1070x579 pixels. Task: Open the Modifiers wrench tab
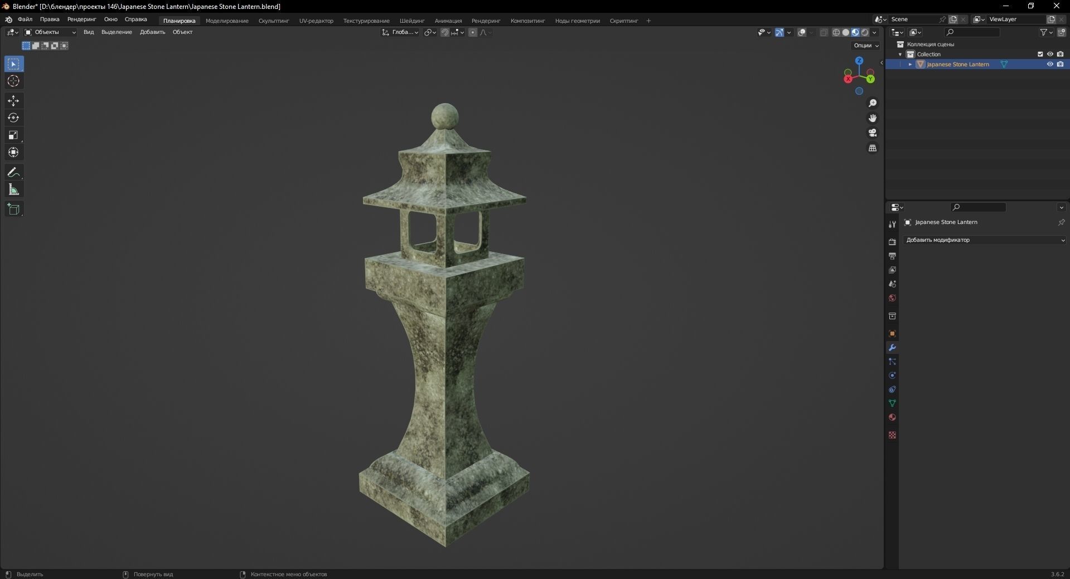click(x=892, y=348)
